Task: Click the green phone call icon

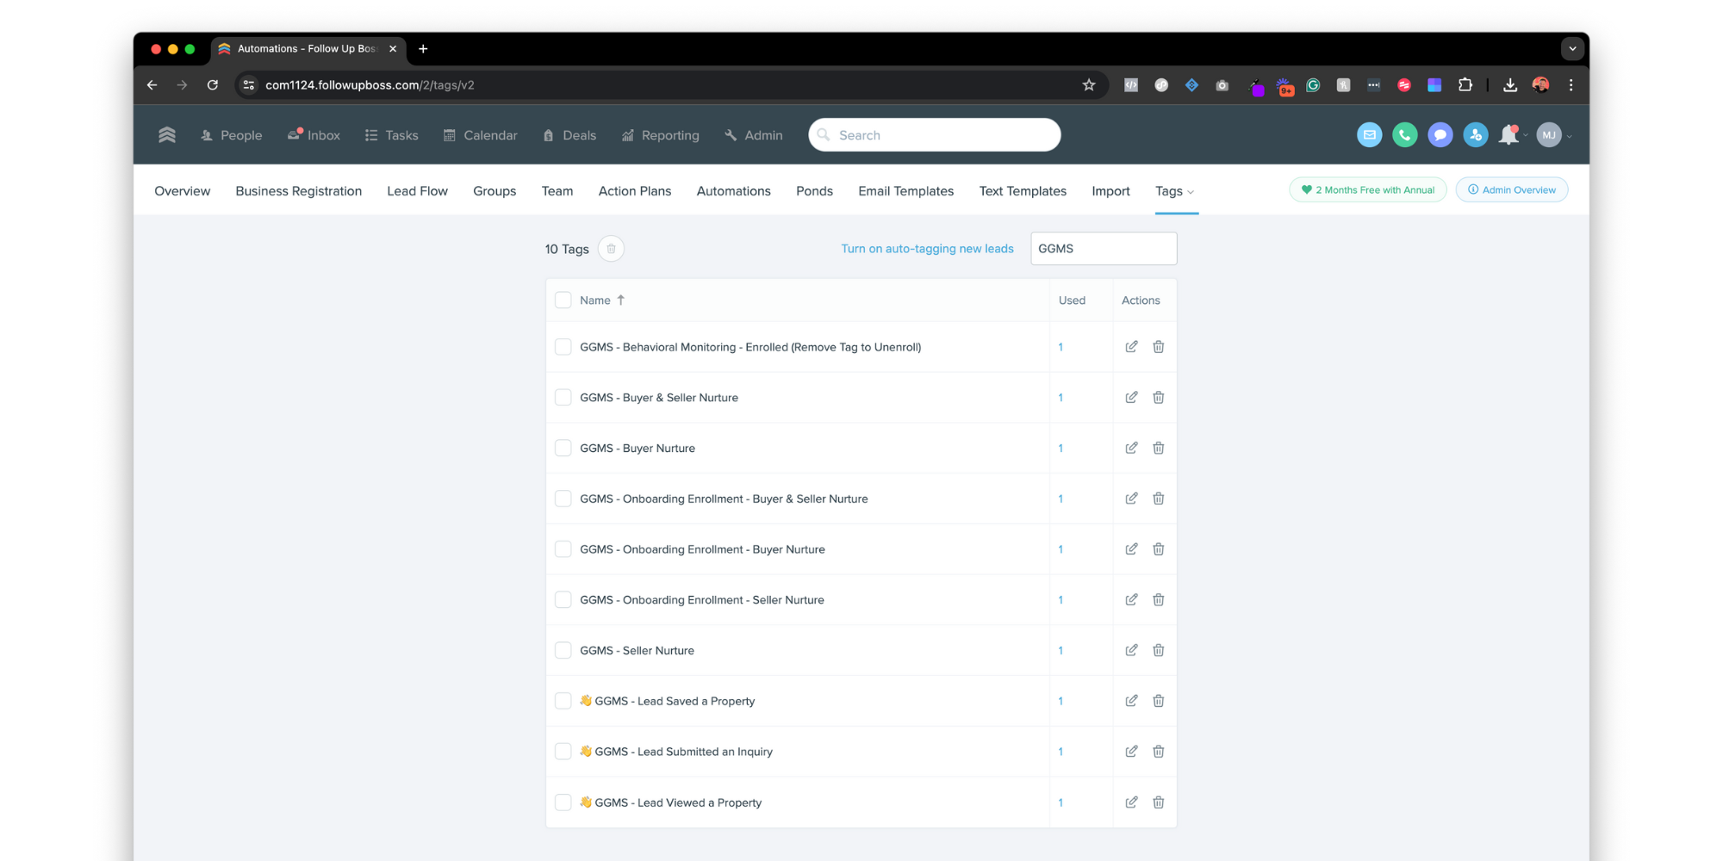Action: (x=1404, y=135)
